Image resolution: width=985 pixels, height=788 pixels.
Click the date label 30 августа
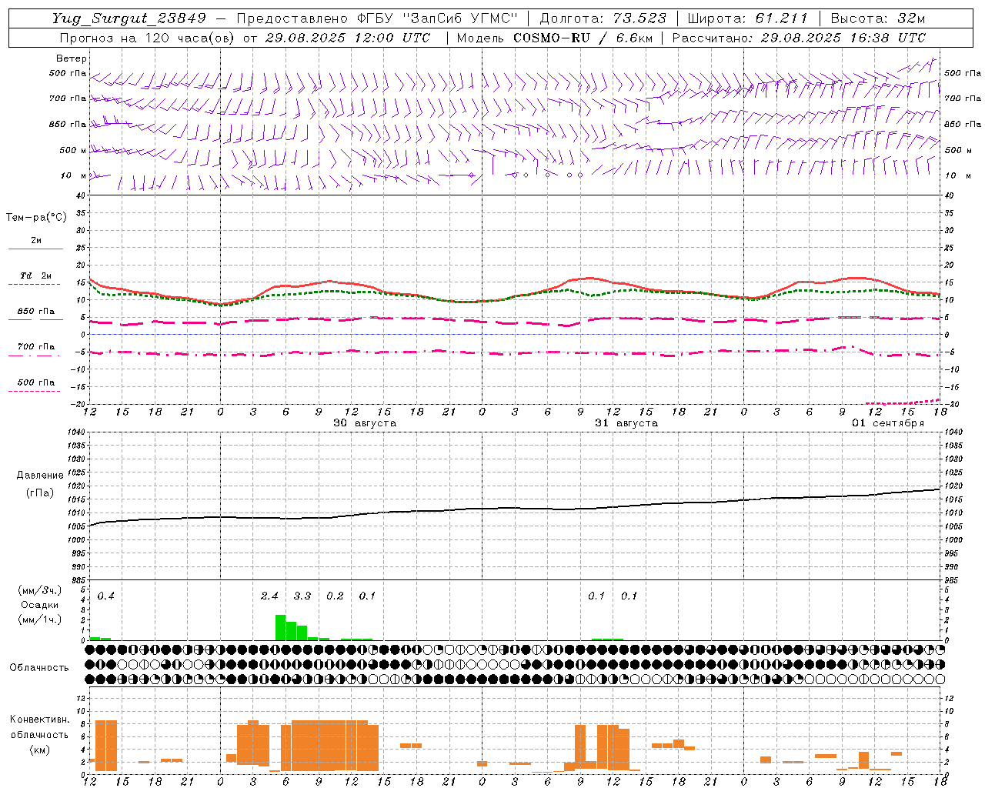(x=364, y=423)
